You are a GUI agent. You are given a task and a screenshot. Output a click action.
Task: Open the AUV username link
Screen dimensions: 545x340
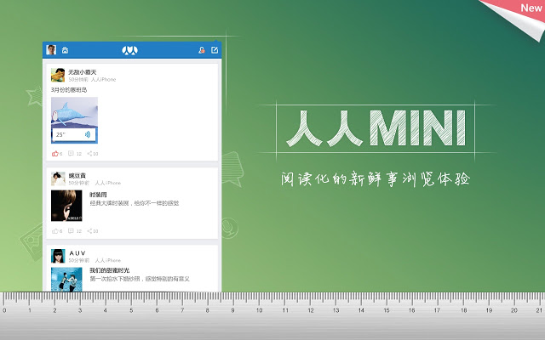click(77, 253)
